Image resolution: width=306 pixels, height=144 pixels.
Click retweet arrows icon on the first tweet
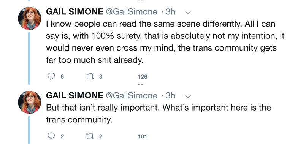point(90,76)
